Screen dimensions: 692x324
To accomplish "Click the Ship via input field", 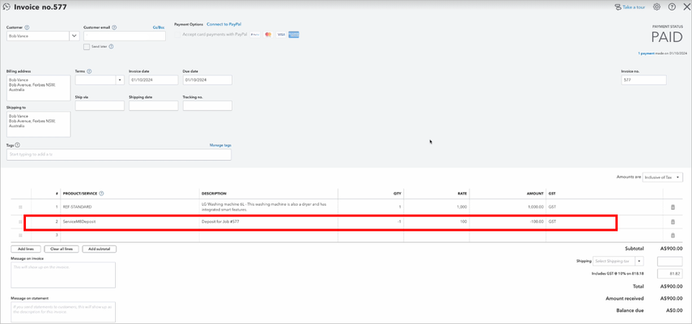I will 100,106.
